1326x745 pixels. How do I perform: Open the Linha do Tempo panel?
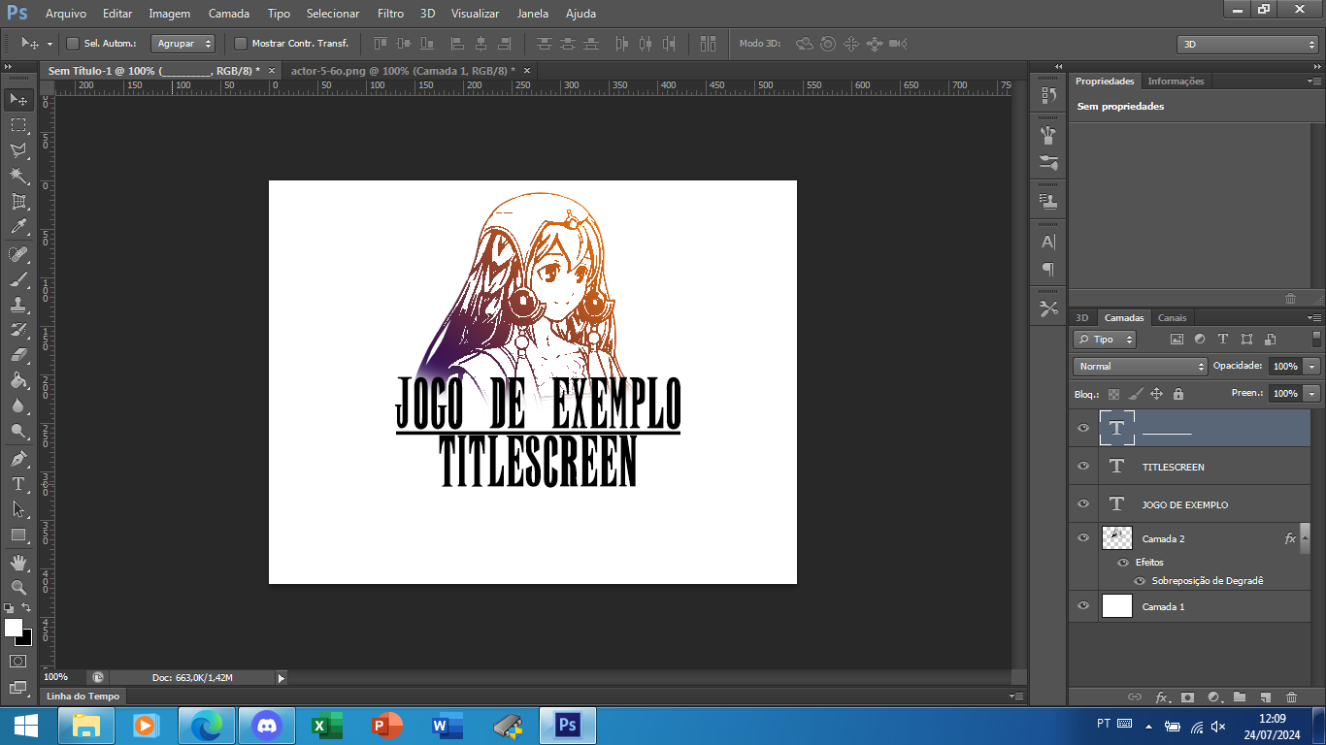(83, 696)
